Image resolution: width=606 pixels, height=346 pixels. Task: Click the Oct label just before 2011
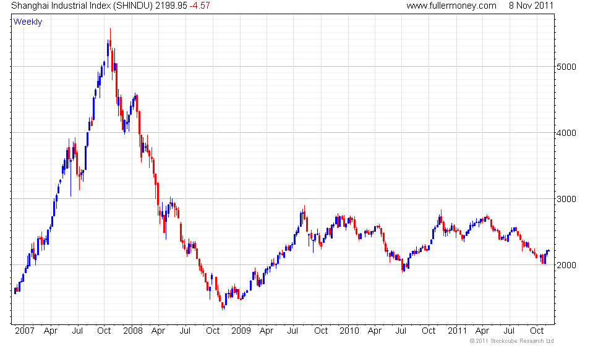[x=429, y=331]
